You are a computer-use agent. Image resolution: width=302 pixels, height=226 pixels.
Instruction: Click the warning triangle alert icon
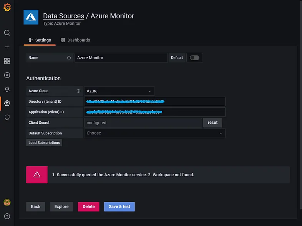click(x=37, y=175)
